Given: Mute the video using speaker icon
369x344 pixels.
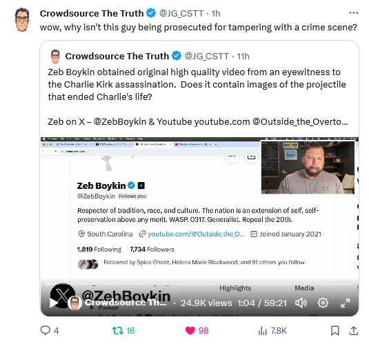Looking at the screenshot, I should point(301,303).
